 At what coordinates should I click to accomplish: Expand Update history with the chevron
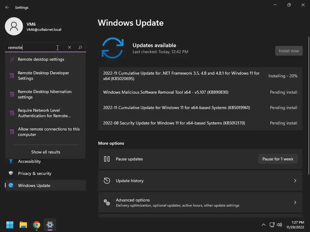point(295,181)
